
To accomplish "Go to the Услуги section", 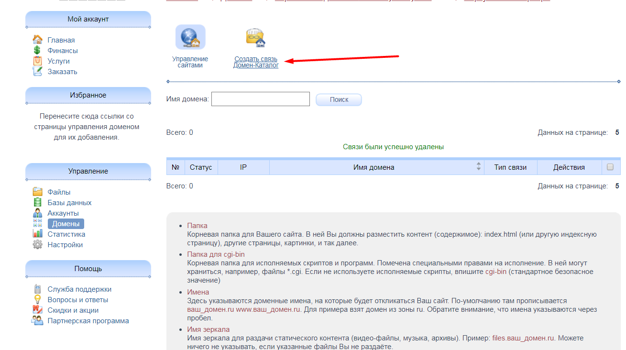I will 59,61.
